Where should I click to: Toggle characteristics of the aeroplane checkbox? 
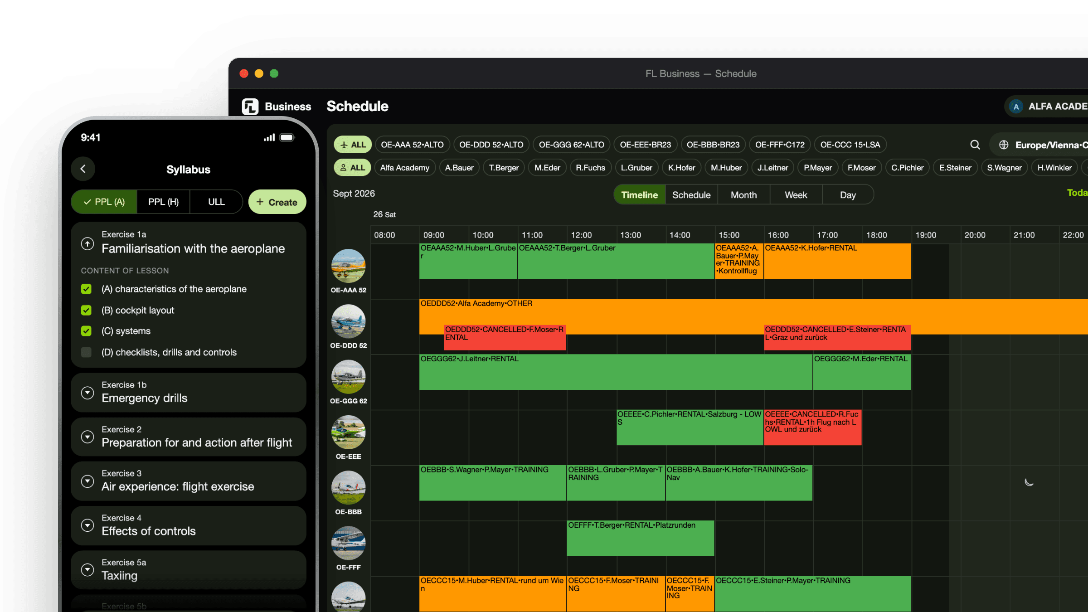coord(86,289)
